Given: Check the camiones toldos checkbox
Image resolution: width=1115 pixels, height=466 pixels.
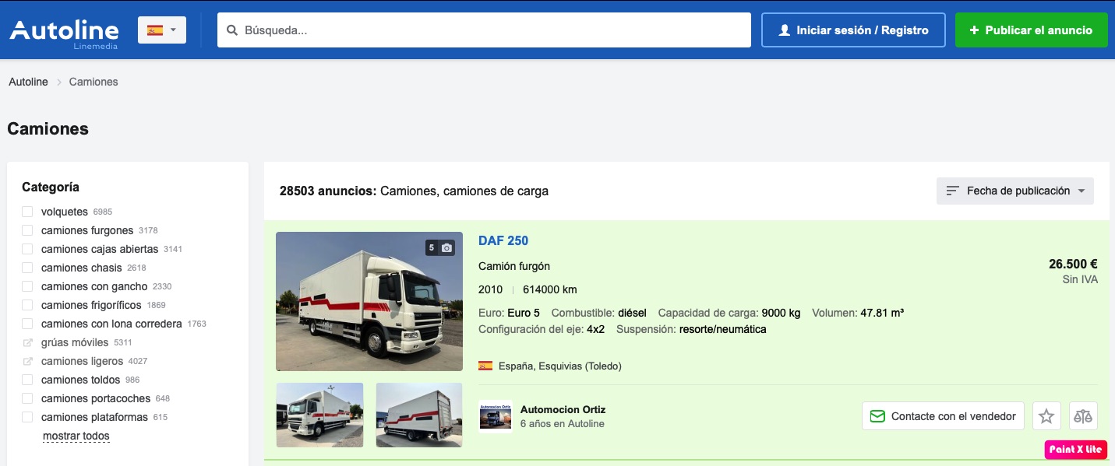Looking at the screenshot, I should pyautogui.click(x=27, y=380).
